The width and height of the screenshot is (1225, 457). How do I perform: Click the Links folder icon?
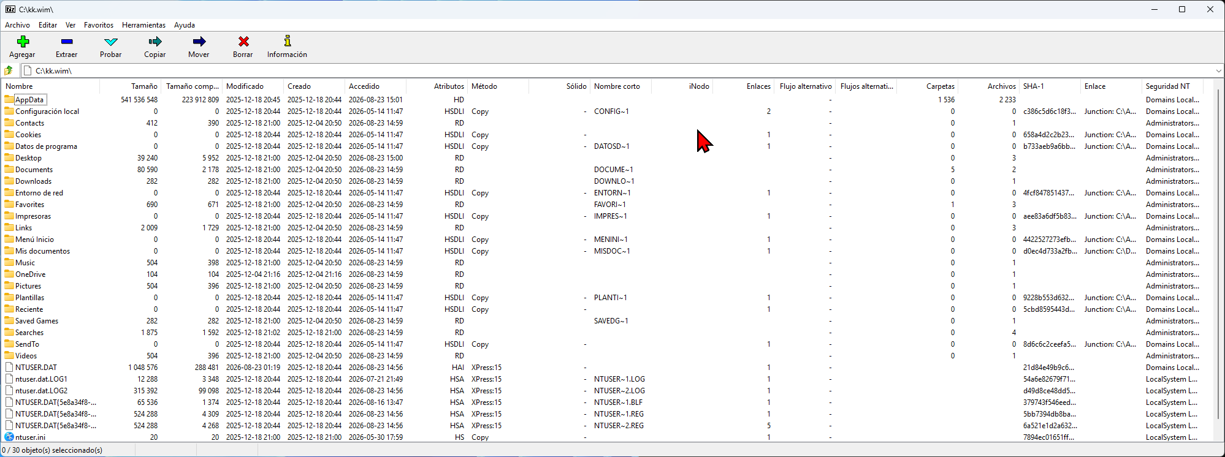tap(9, 227)
